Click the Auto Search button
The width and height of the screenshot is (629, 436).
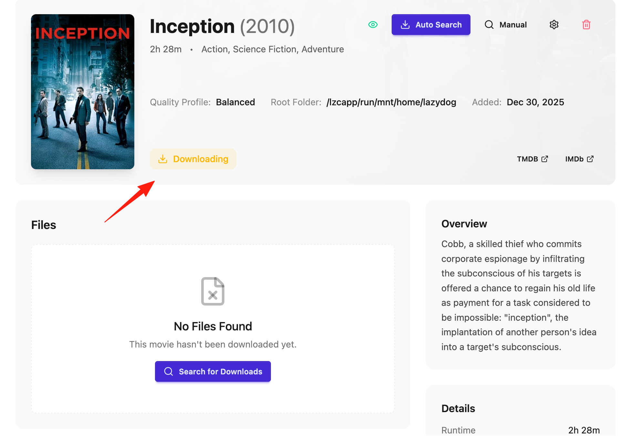[x=431, y=25]
